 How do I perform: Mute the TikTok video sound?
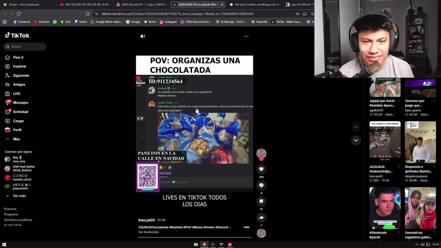click(x=143, y=36)
